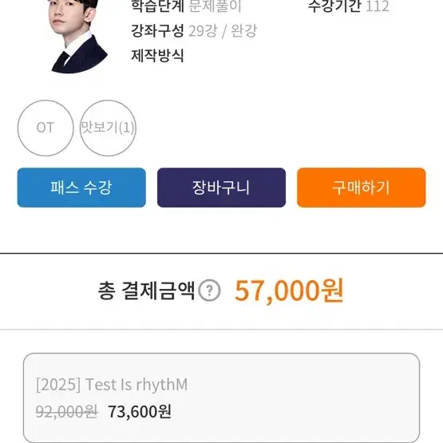This screenshot has height=443, width=443.
Task: Click the 총 결제금액 label
Action: pos(146,291)
